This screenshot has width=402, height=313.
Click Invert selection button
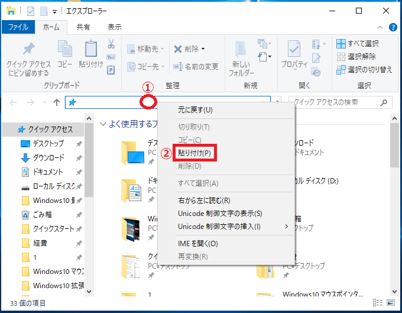[364, 69]
